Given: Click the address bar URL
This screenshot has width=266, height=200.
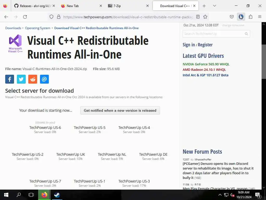Looking at the screenshot, I should point(128,17).
